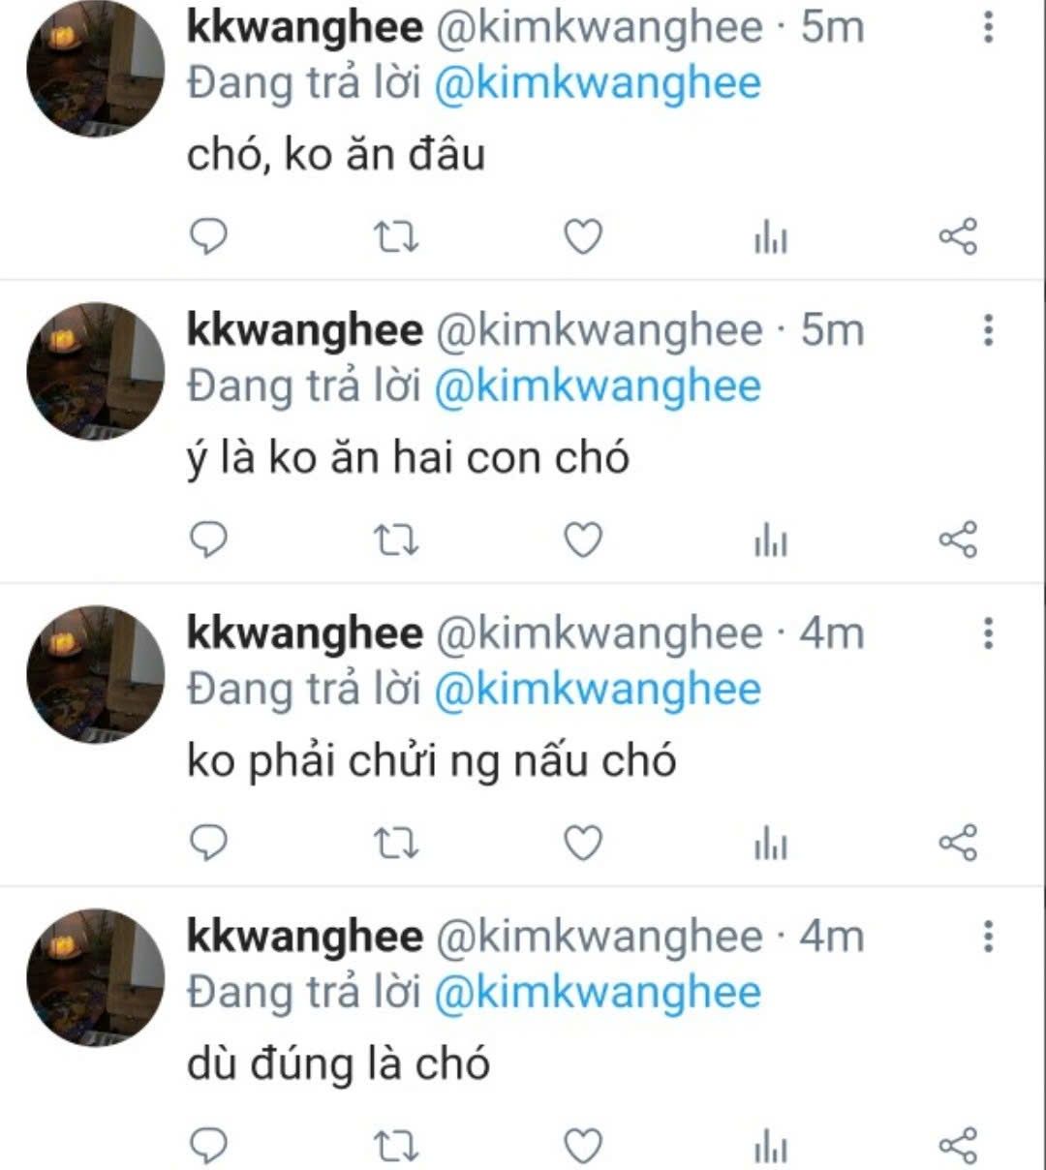View analytics for "ý là ko ăn hai con chó" tweet
This screenshot has width=1046, height=1170.
(771, 541)
